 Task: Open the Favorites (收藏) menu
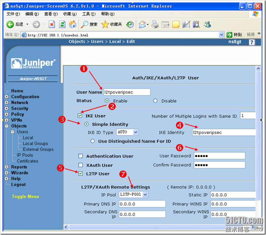(70, 14)
